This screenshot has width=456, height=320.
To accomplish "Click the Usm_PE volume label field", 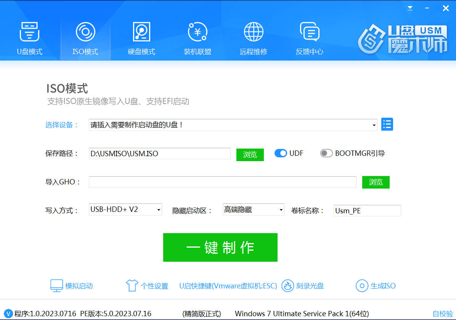I will [x=367, y=210].
